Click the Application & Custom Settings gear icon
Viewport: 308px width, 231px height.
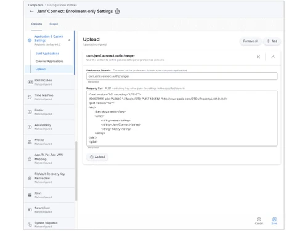click(x=30, y=40)
